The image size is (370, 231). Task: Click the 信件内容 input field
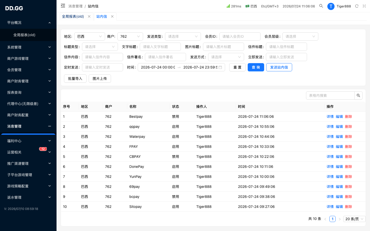pos(103,57)
